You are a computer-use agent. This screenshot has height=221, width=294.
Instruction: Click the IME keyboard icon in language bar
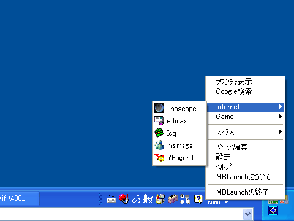click(111, 199)
